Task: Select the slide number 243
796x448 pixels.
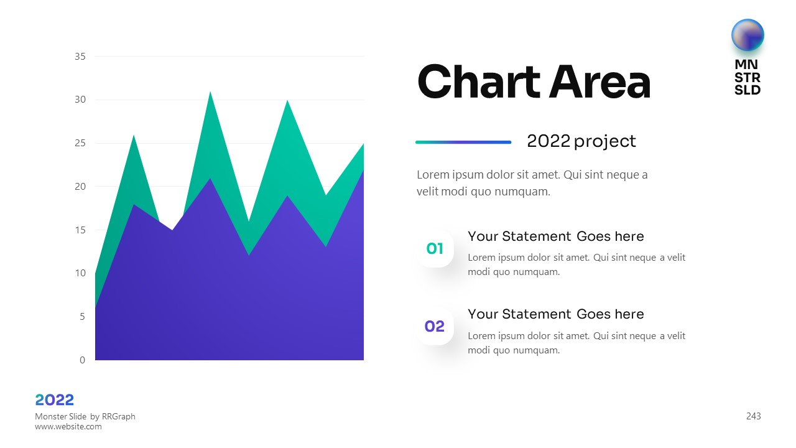Action: [753, 416]
